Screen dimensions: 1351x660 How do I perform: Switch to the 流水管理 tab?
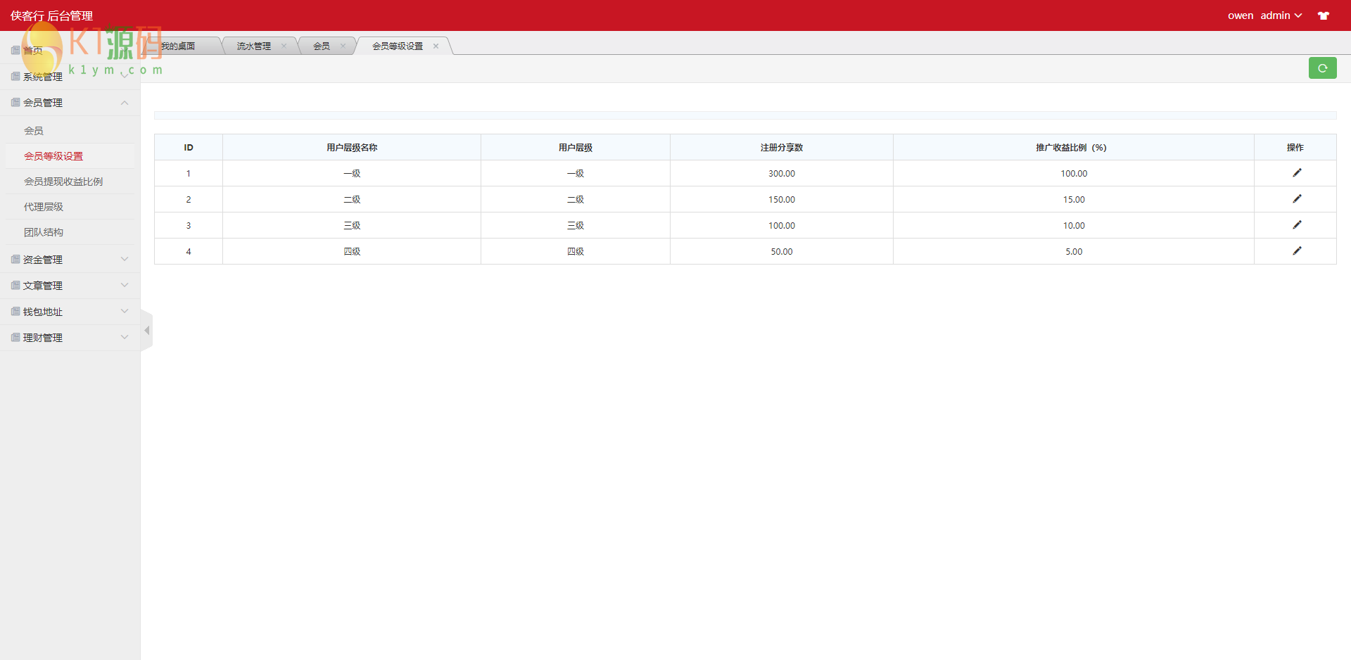coord(254,46)
